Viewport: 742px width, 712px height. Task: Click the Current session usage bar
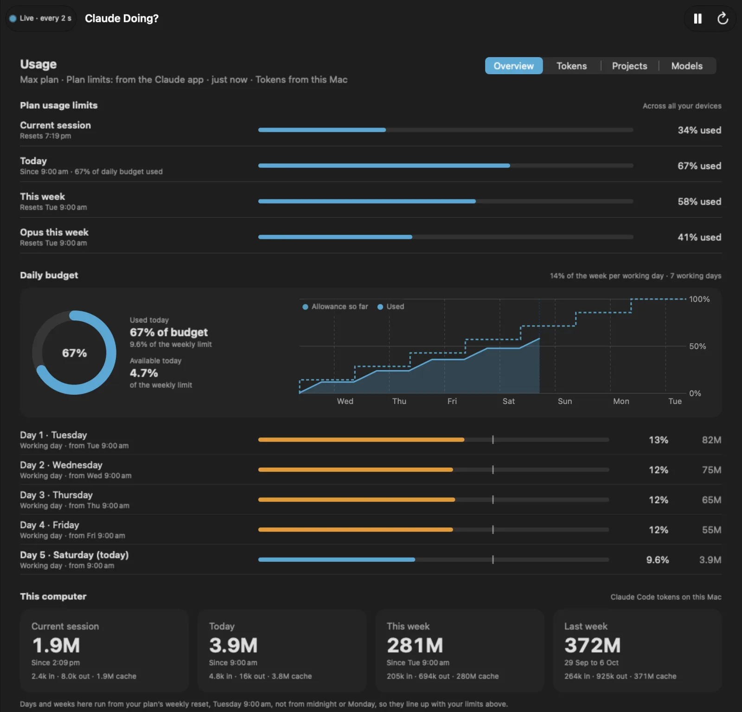446,130
